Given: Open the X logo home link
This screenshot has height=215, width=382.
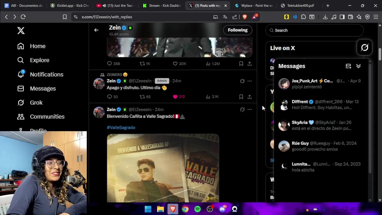Looking at the screenshot, I should [21, 30].
